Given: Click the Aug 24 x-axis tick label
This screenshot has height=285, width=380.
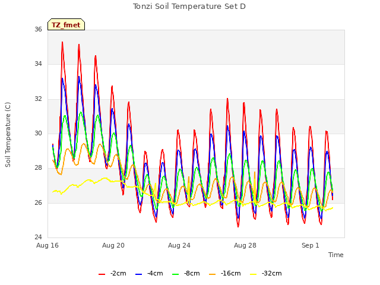Looking at the screenshot, I should [179, 245].
